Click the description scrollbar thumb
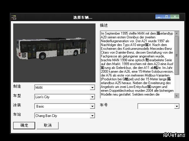 pyautogui.click(x=177, y=55)
